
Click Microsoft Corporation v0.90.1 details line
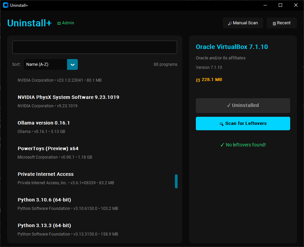click(x=55, y=157)
